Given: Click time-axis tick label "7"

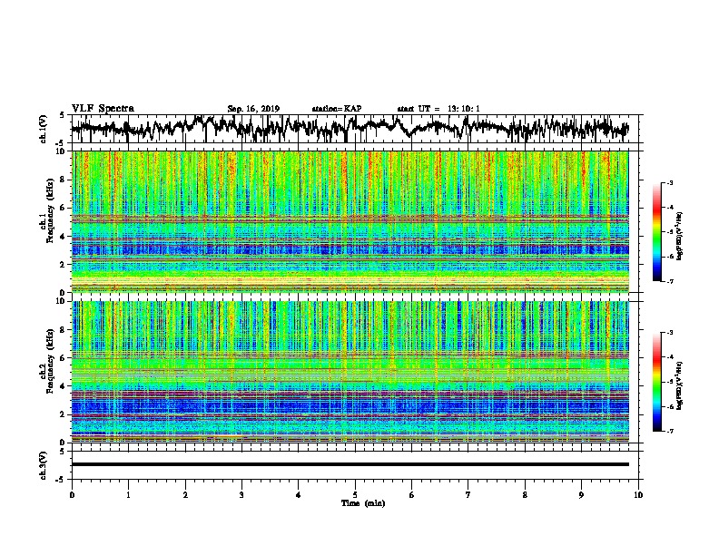Looking at the screenshot, I should coord(468,495).
